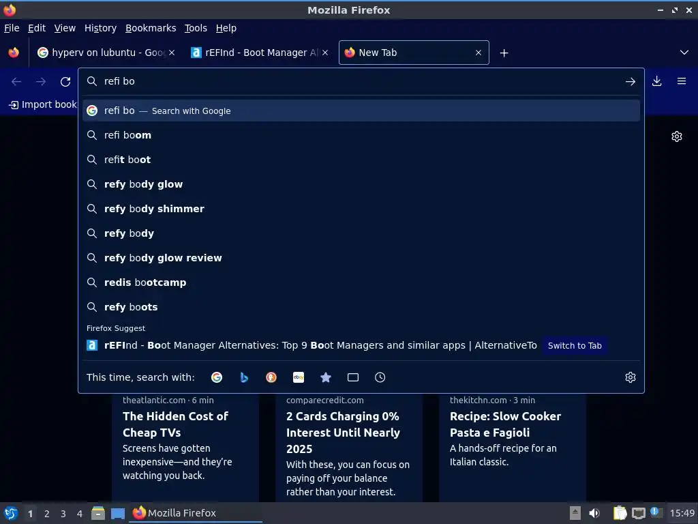Search open tabs using the tab icon
698x524 pixels.
tap(352, 377)
